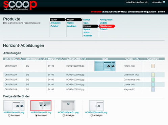The image size is (168, 125).
Task: Open Einbauschrank-Maß in top navigation
Action: click(114, 12)
